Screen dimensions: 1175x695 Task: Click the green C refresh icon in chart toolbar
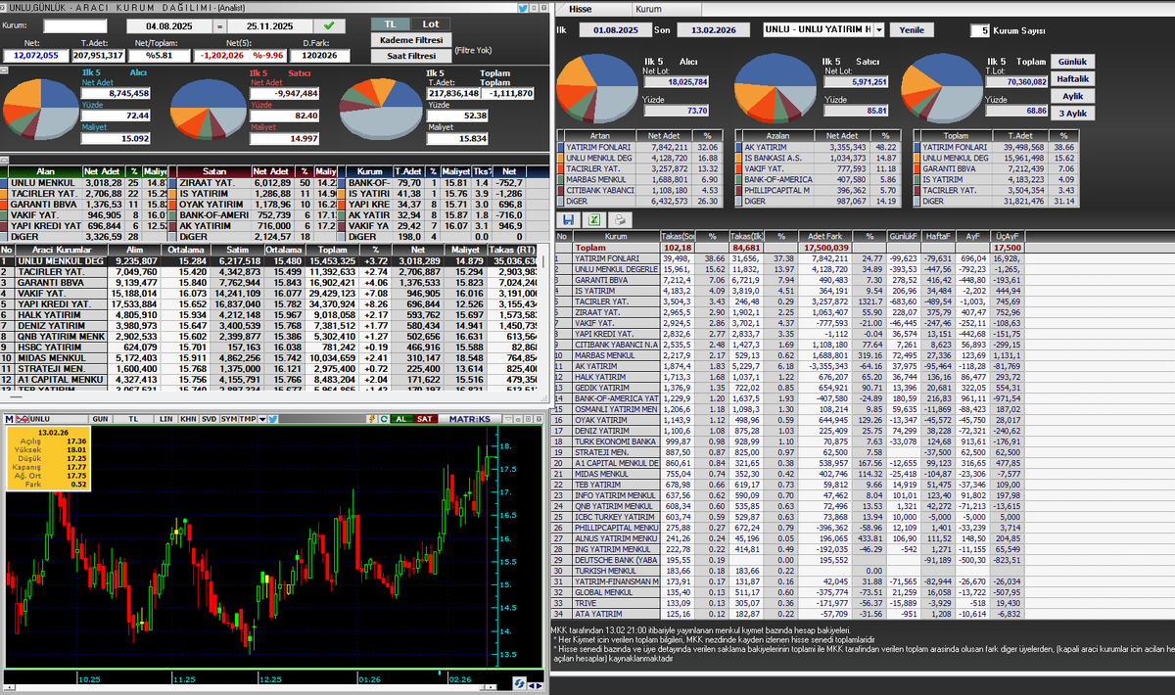tap(384, 419)
